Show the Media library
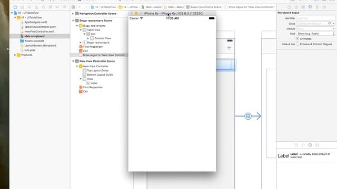Screen dimensions: 337x189 [x=317, y=145]
